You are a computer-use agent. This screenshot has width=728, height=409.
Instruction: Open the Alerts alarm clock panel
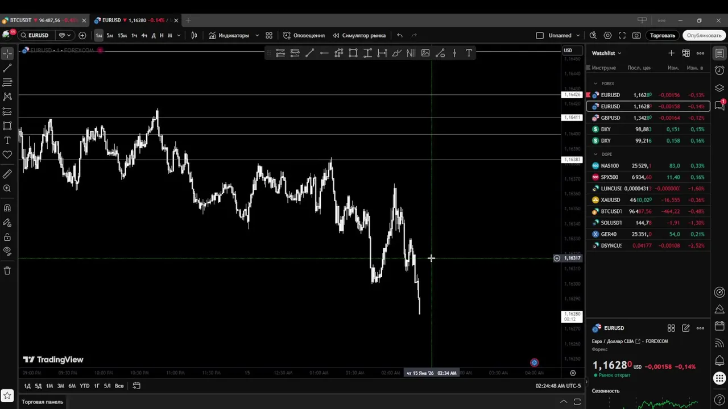point(719,71)
